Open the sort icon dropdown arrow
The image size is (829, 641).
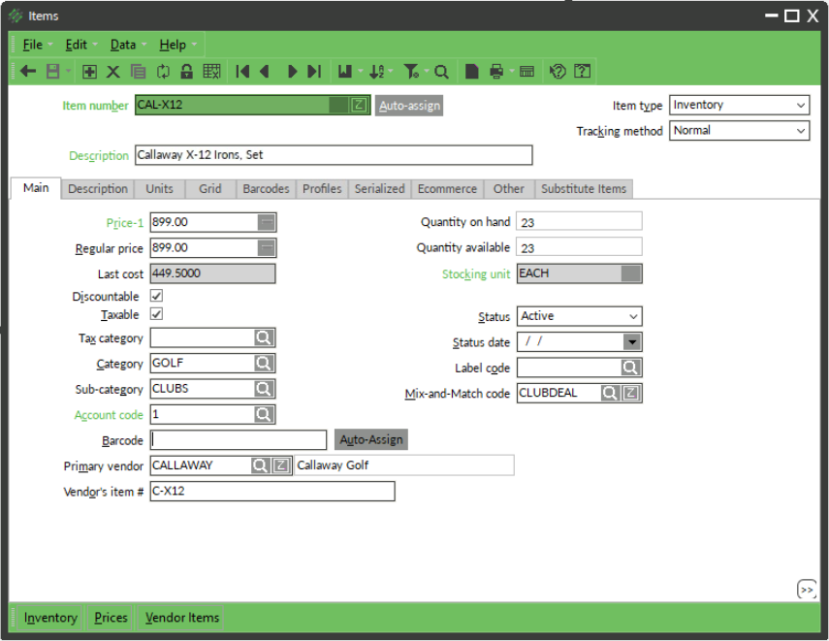tap(391, 71)
